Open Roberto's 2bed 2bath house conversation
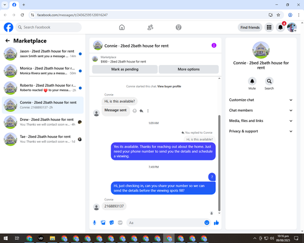304x243 pixels. tap(43, 88)
